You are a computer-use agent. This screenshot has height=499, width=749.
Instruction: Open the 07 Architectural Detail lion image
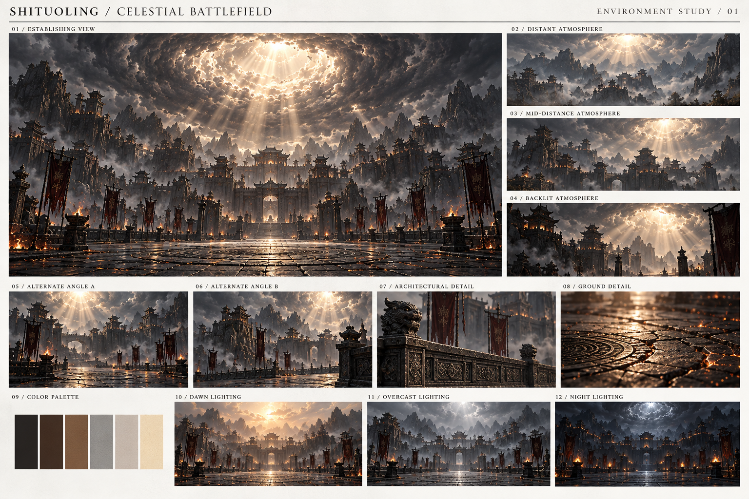(x=466, y=339)
